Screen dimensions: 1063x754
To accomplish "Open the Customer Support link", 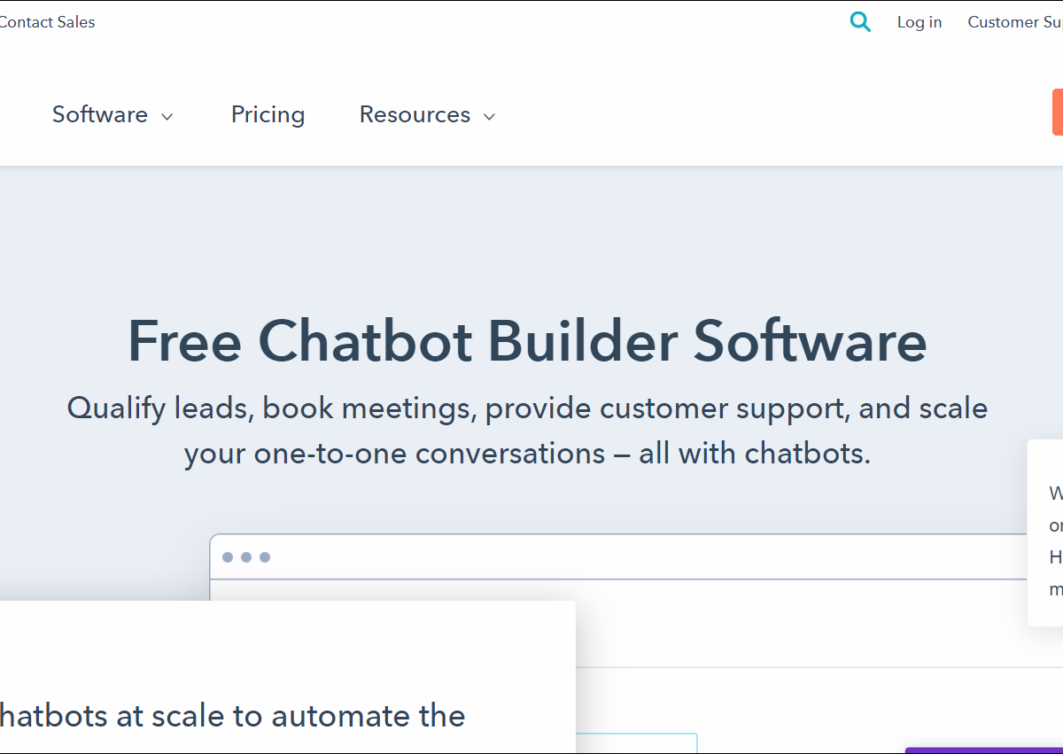I will (1015, 22).
